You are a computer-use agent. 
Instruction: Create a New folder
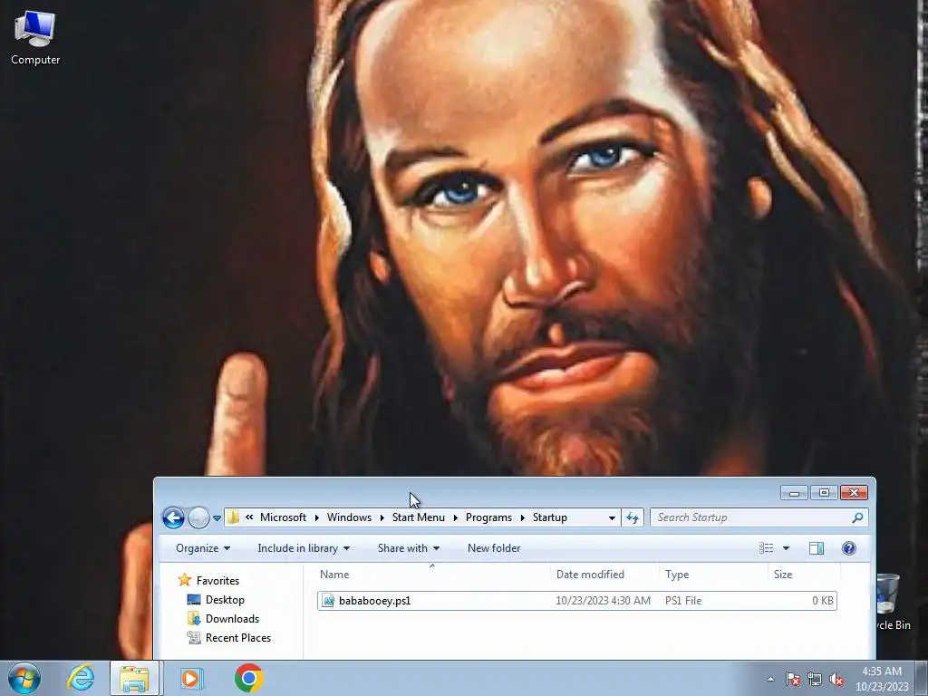point(494,548)
